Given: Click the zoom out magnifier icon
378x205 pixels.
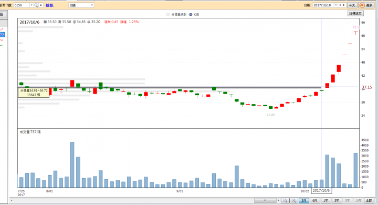Looking at the screenshot, I should coord(285,200).
